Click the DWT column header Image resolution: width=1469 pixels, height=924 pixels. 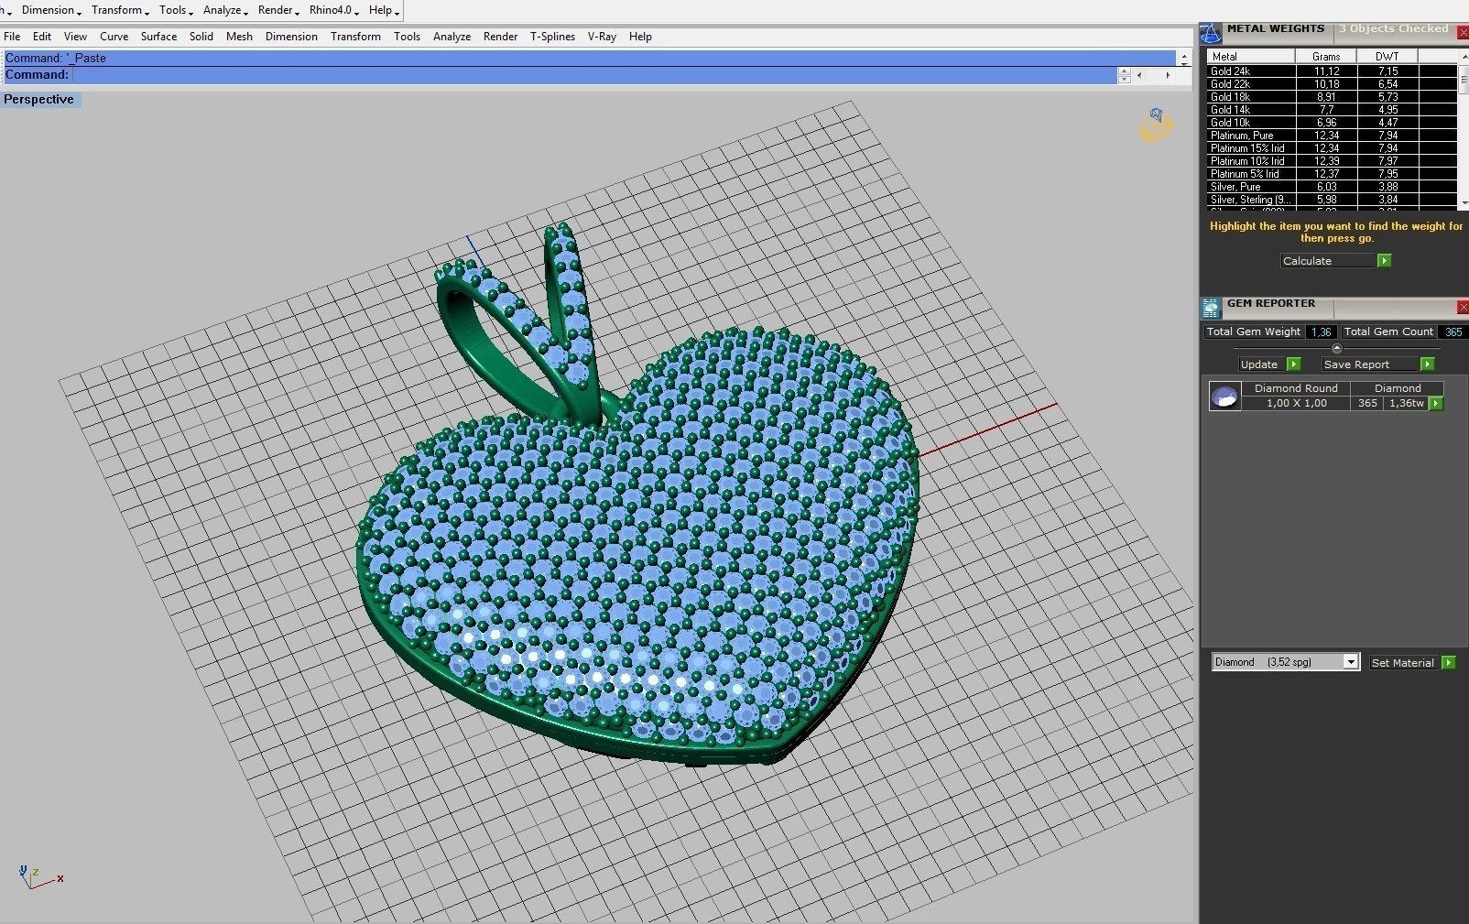(1387, 57)
